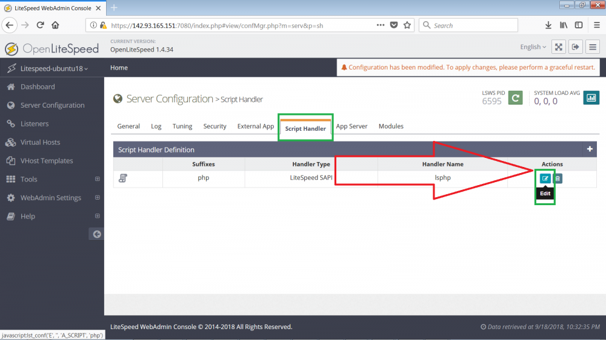Close the LiteSpeed WebAdmin Console tab

click(98, 8)
